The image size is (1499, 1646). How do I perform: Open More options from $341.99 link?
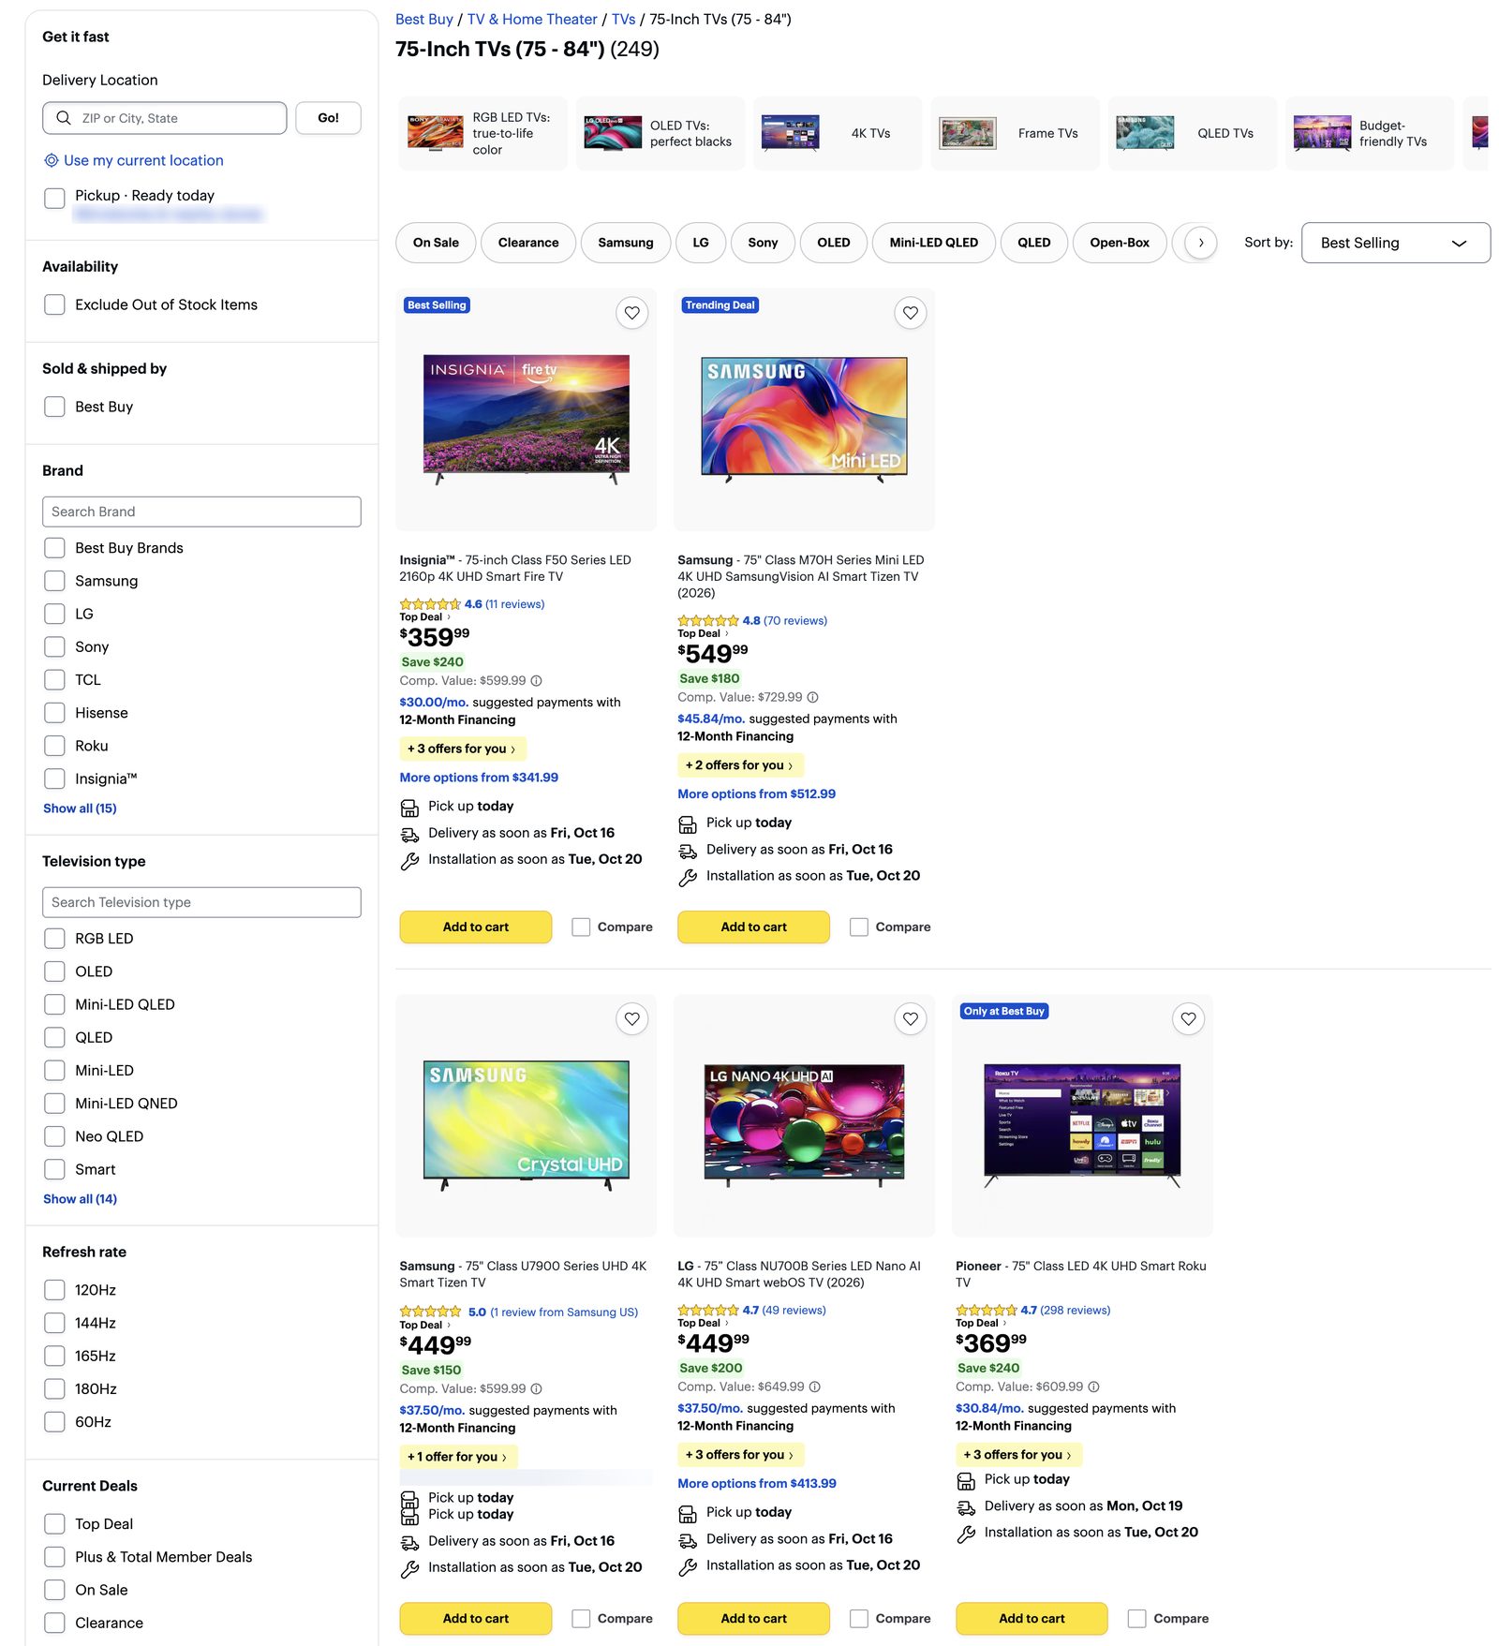tap(479, 778)
